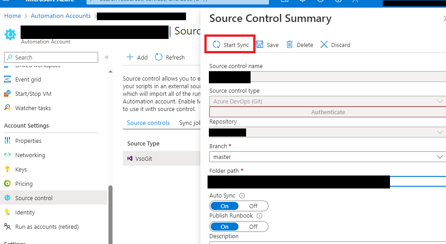Click the Run as accounts person icon

7,227
